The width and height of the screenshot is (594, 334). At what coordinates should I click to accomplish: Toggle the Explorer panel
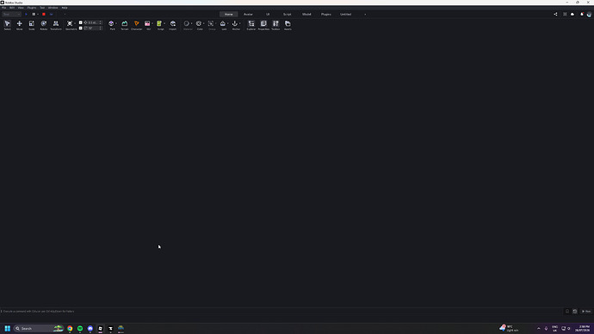tap(251, 25)
